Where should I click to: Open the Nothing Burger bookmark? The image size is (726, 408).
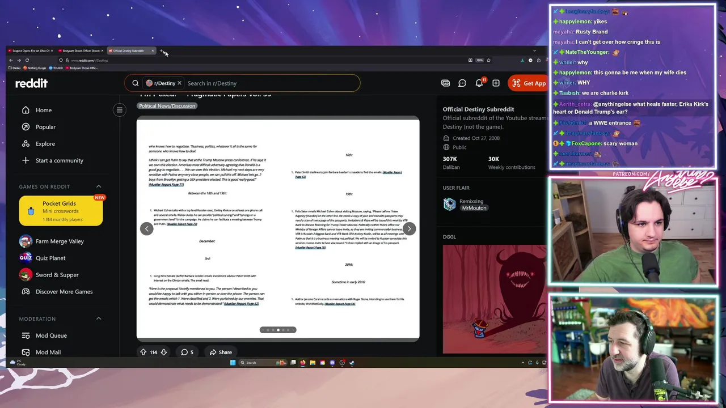pos(35,68)
